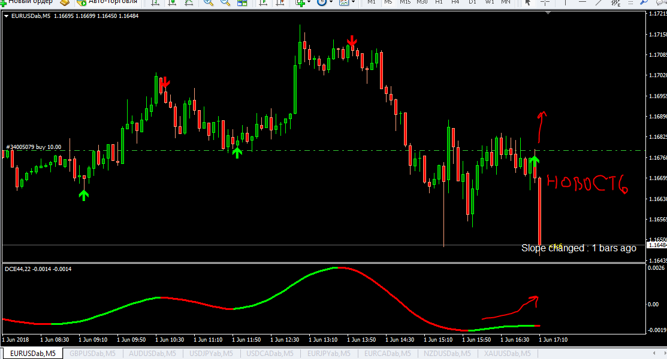Choose the horizontal line drawing tool
Screen dimensions: 667x359
pyautogui.click(x=583, y=2)
